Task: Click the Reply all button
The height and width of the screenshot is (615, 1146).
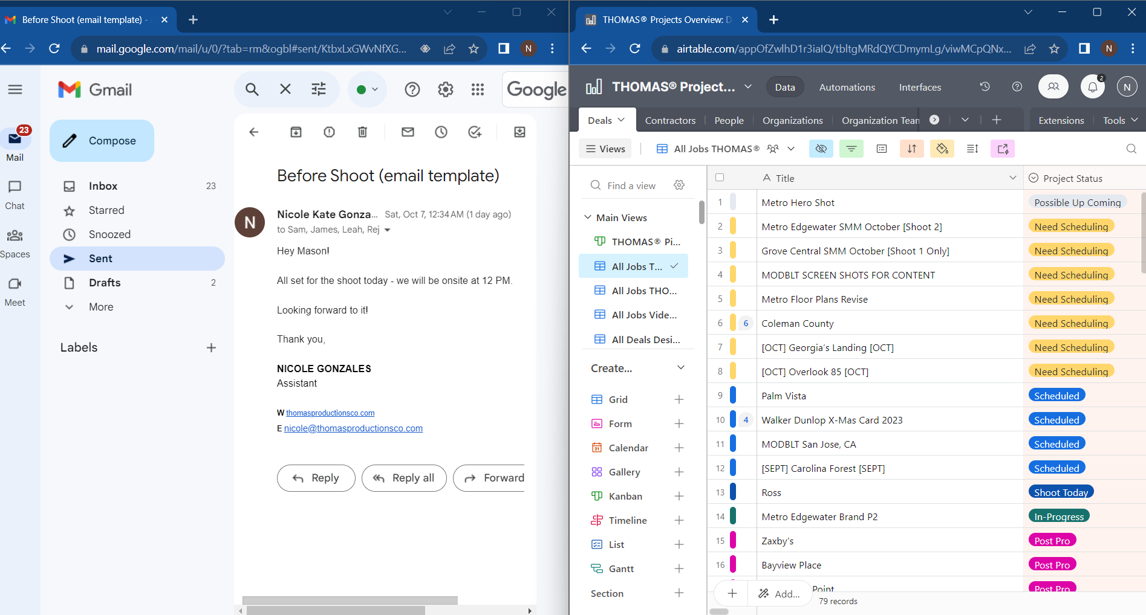Action: coord(404,478)
